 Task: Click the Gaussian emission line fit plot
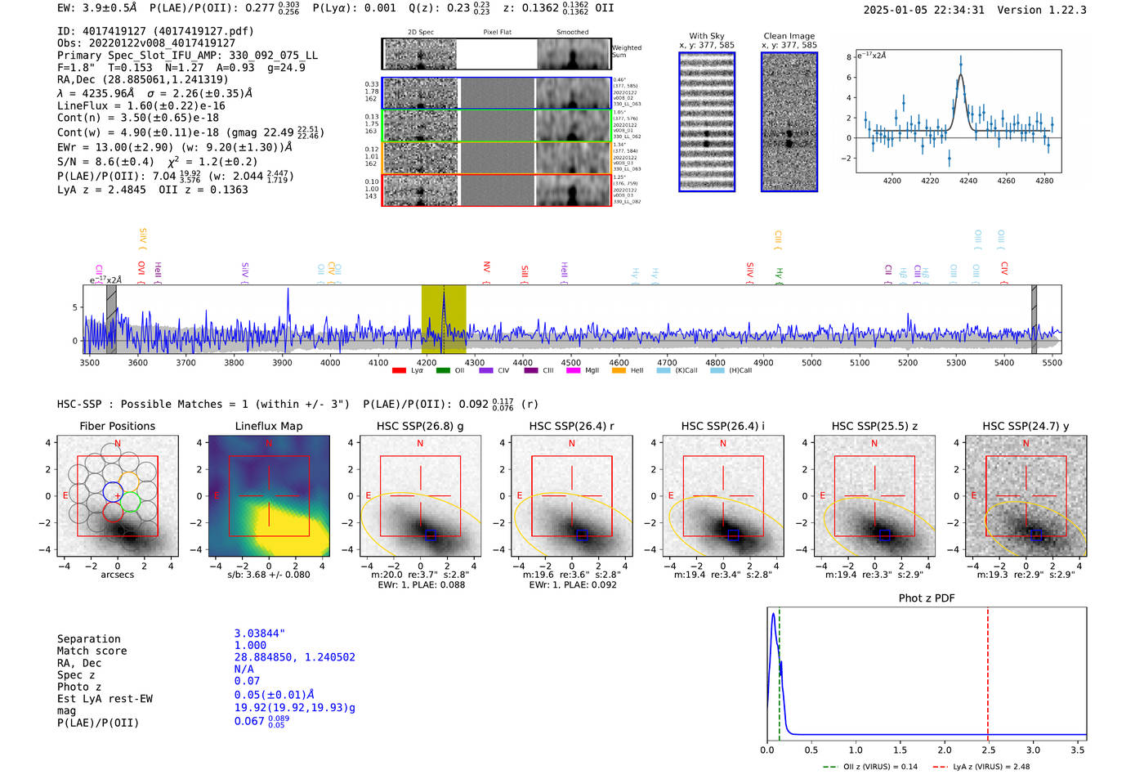[x=959, y=111]
